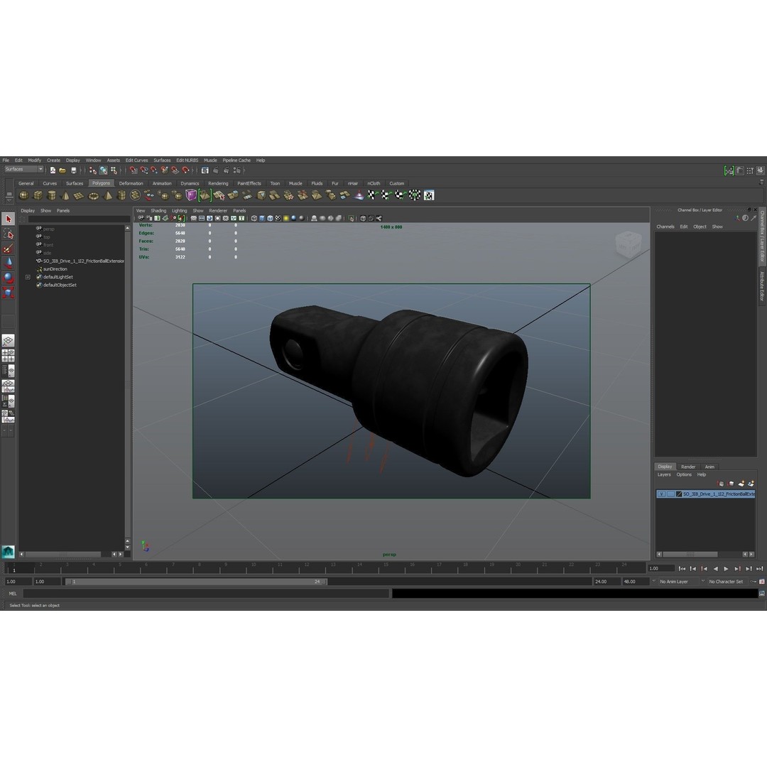Save scene disk icon in status line
Screen dimensions: 767x767
click(73, 170)
